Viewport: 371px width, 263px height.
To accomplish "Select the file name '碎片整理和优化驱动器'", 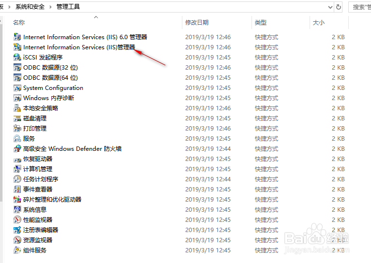I will 52,200.
